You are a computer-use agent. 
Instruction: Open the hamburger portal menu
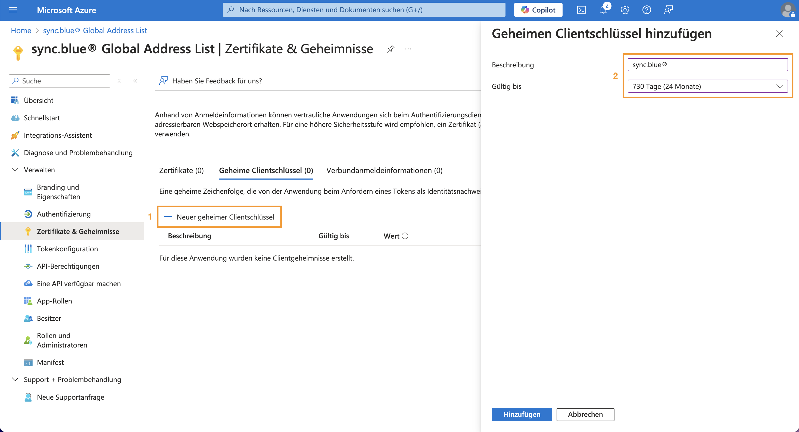[13, 10]
